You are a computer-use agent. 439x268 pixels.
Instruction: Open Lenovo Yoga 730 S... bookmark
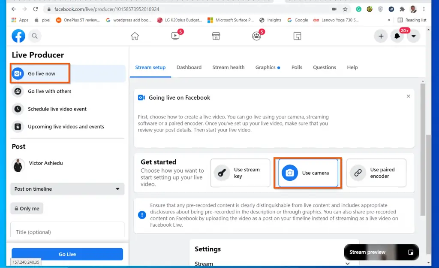pos(336,20)
